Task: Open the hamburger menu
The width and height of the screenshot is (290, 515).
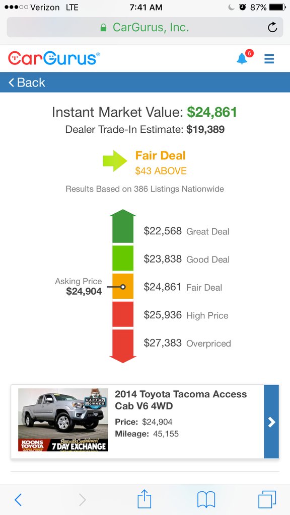Action: [x=269, y=59]
